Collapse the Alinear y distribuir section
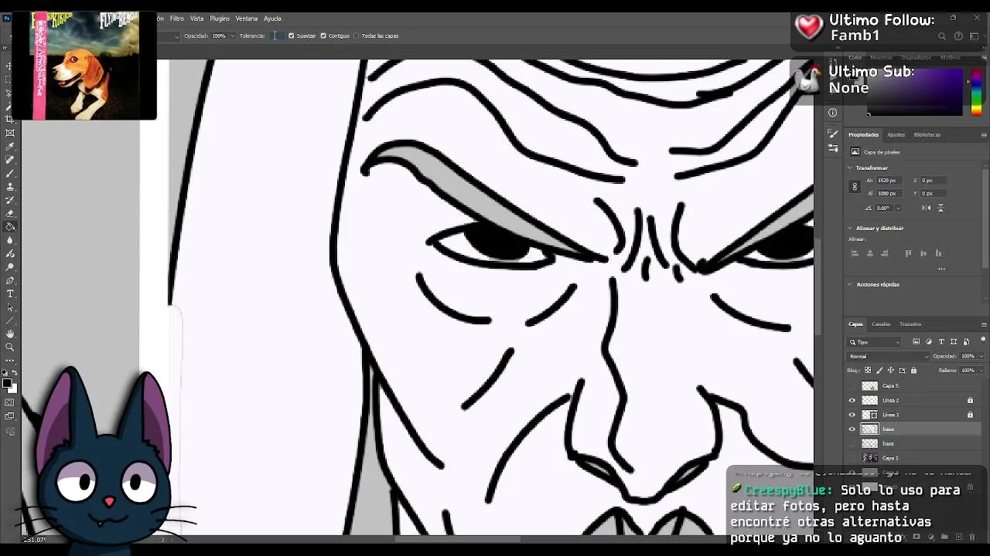The image size is (990, 556). (x=850, y=228)
